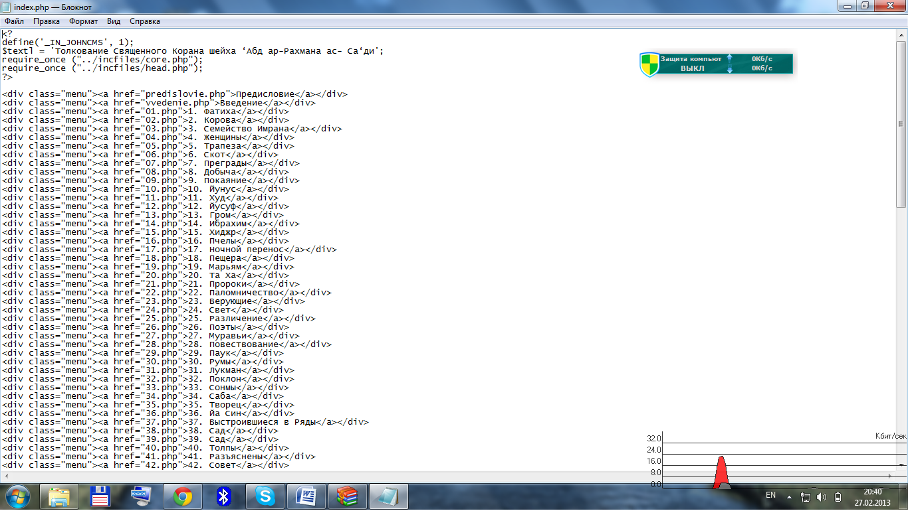Click the Кбит/сек graph label

891,436
